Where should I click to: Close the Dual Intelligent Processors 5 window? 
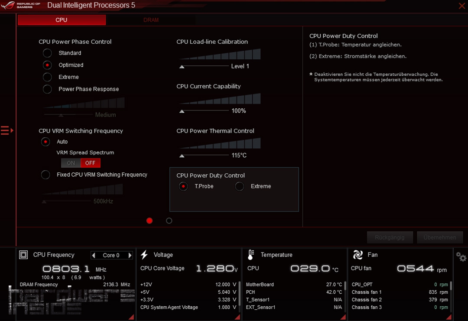pyautogui.click(x=462, y=6)
